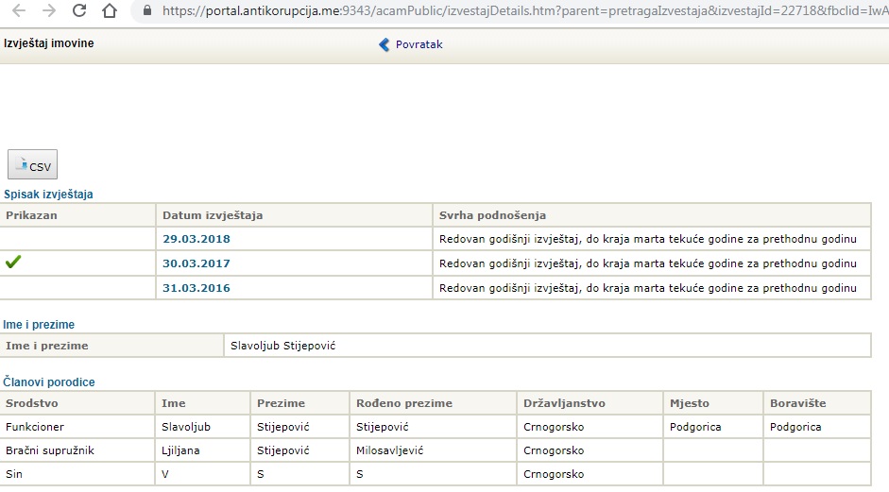The height and width of the screenshot is (492, 889).
Task: Click the Datum izvještaja column header
Action: (x=213, y=215)
